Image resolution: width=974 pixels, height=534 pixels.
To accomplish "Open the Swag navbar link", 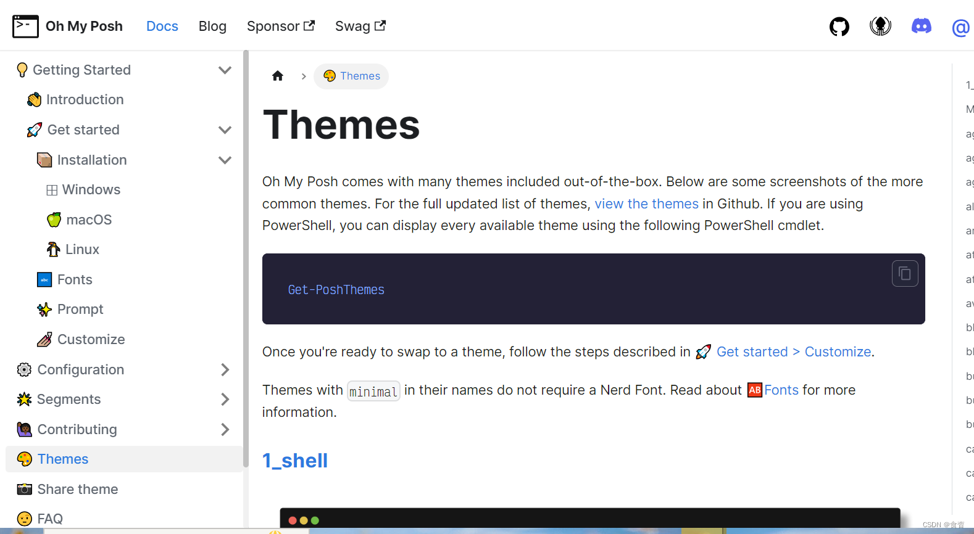I will click(x=360, y=26).
